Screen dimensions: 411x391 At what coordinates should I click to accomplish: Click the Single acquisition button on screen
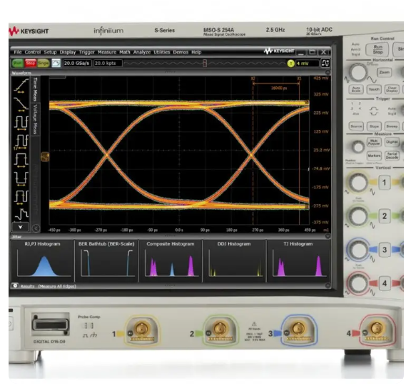point(44,64)
